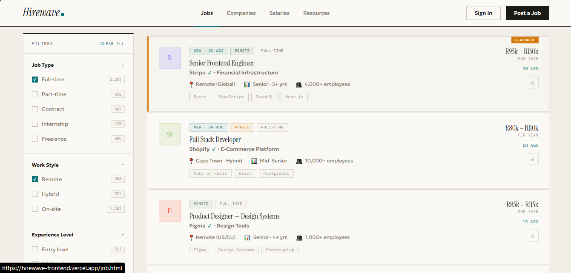Collapse the Work Style filter section

123,165
